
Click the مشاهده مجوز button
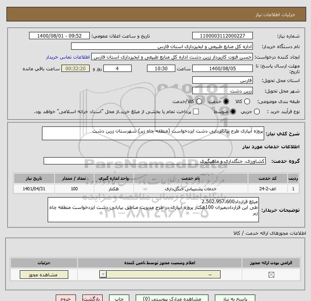coord(44,275)
